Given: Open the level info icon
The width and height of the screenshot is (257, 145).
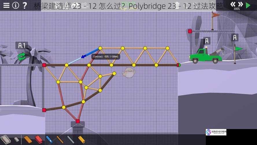Looking at the screenshot, I should (16, 6).
